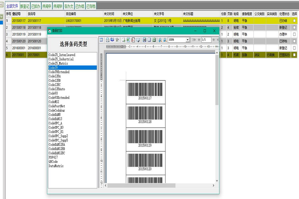Tick the selection checkbox for row 201600001
Screen dimensions: 299x199
click(295, 48)
